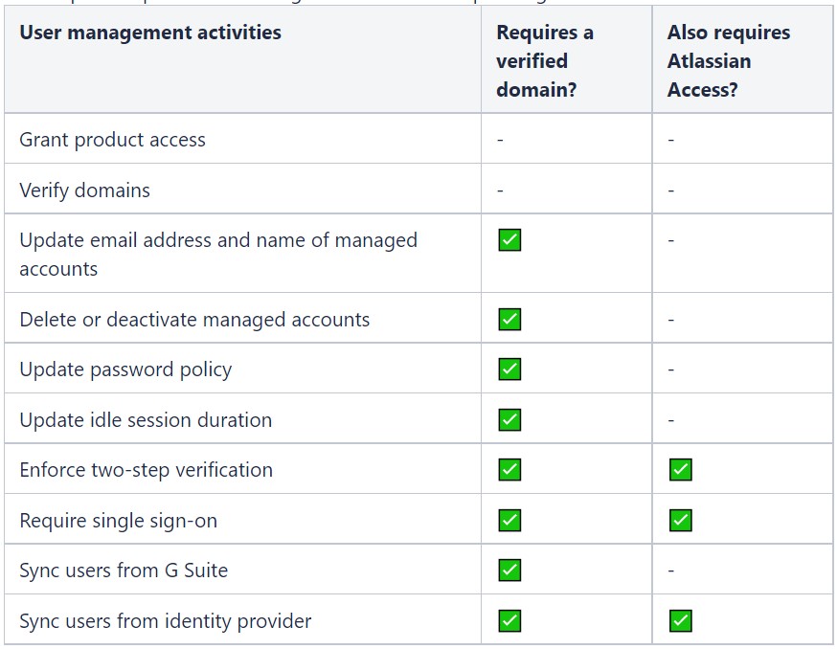Click the verified domain checkmark for password policy
This screenshot has width=837, height=649.
pyautogui.click(x=509, y=369)
